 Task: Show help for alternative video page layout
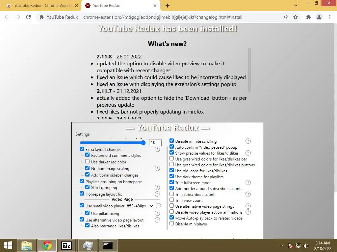click(x=157, y=220)
